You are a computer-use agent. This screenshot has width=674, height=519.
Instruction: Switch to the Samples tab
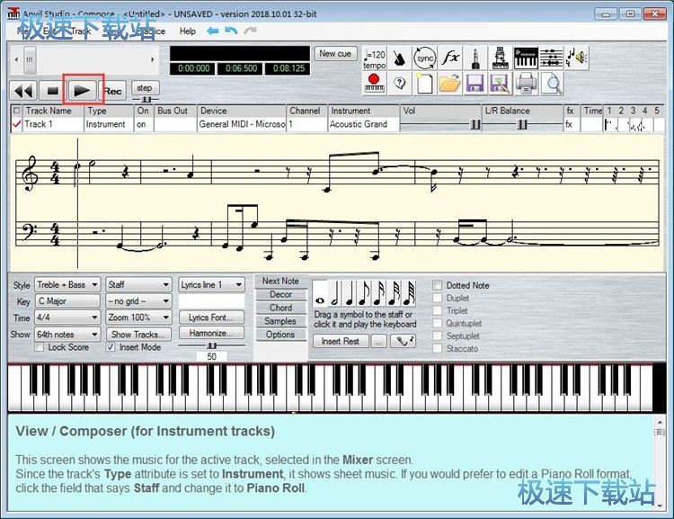pyautogui.click(x=280, y=321)
